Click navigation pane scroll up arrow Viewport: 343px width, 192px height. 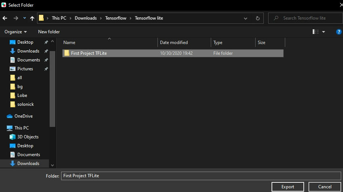(x=52, y=41)
